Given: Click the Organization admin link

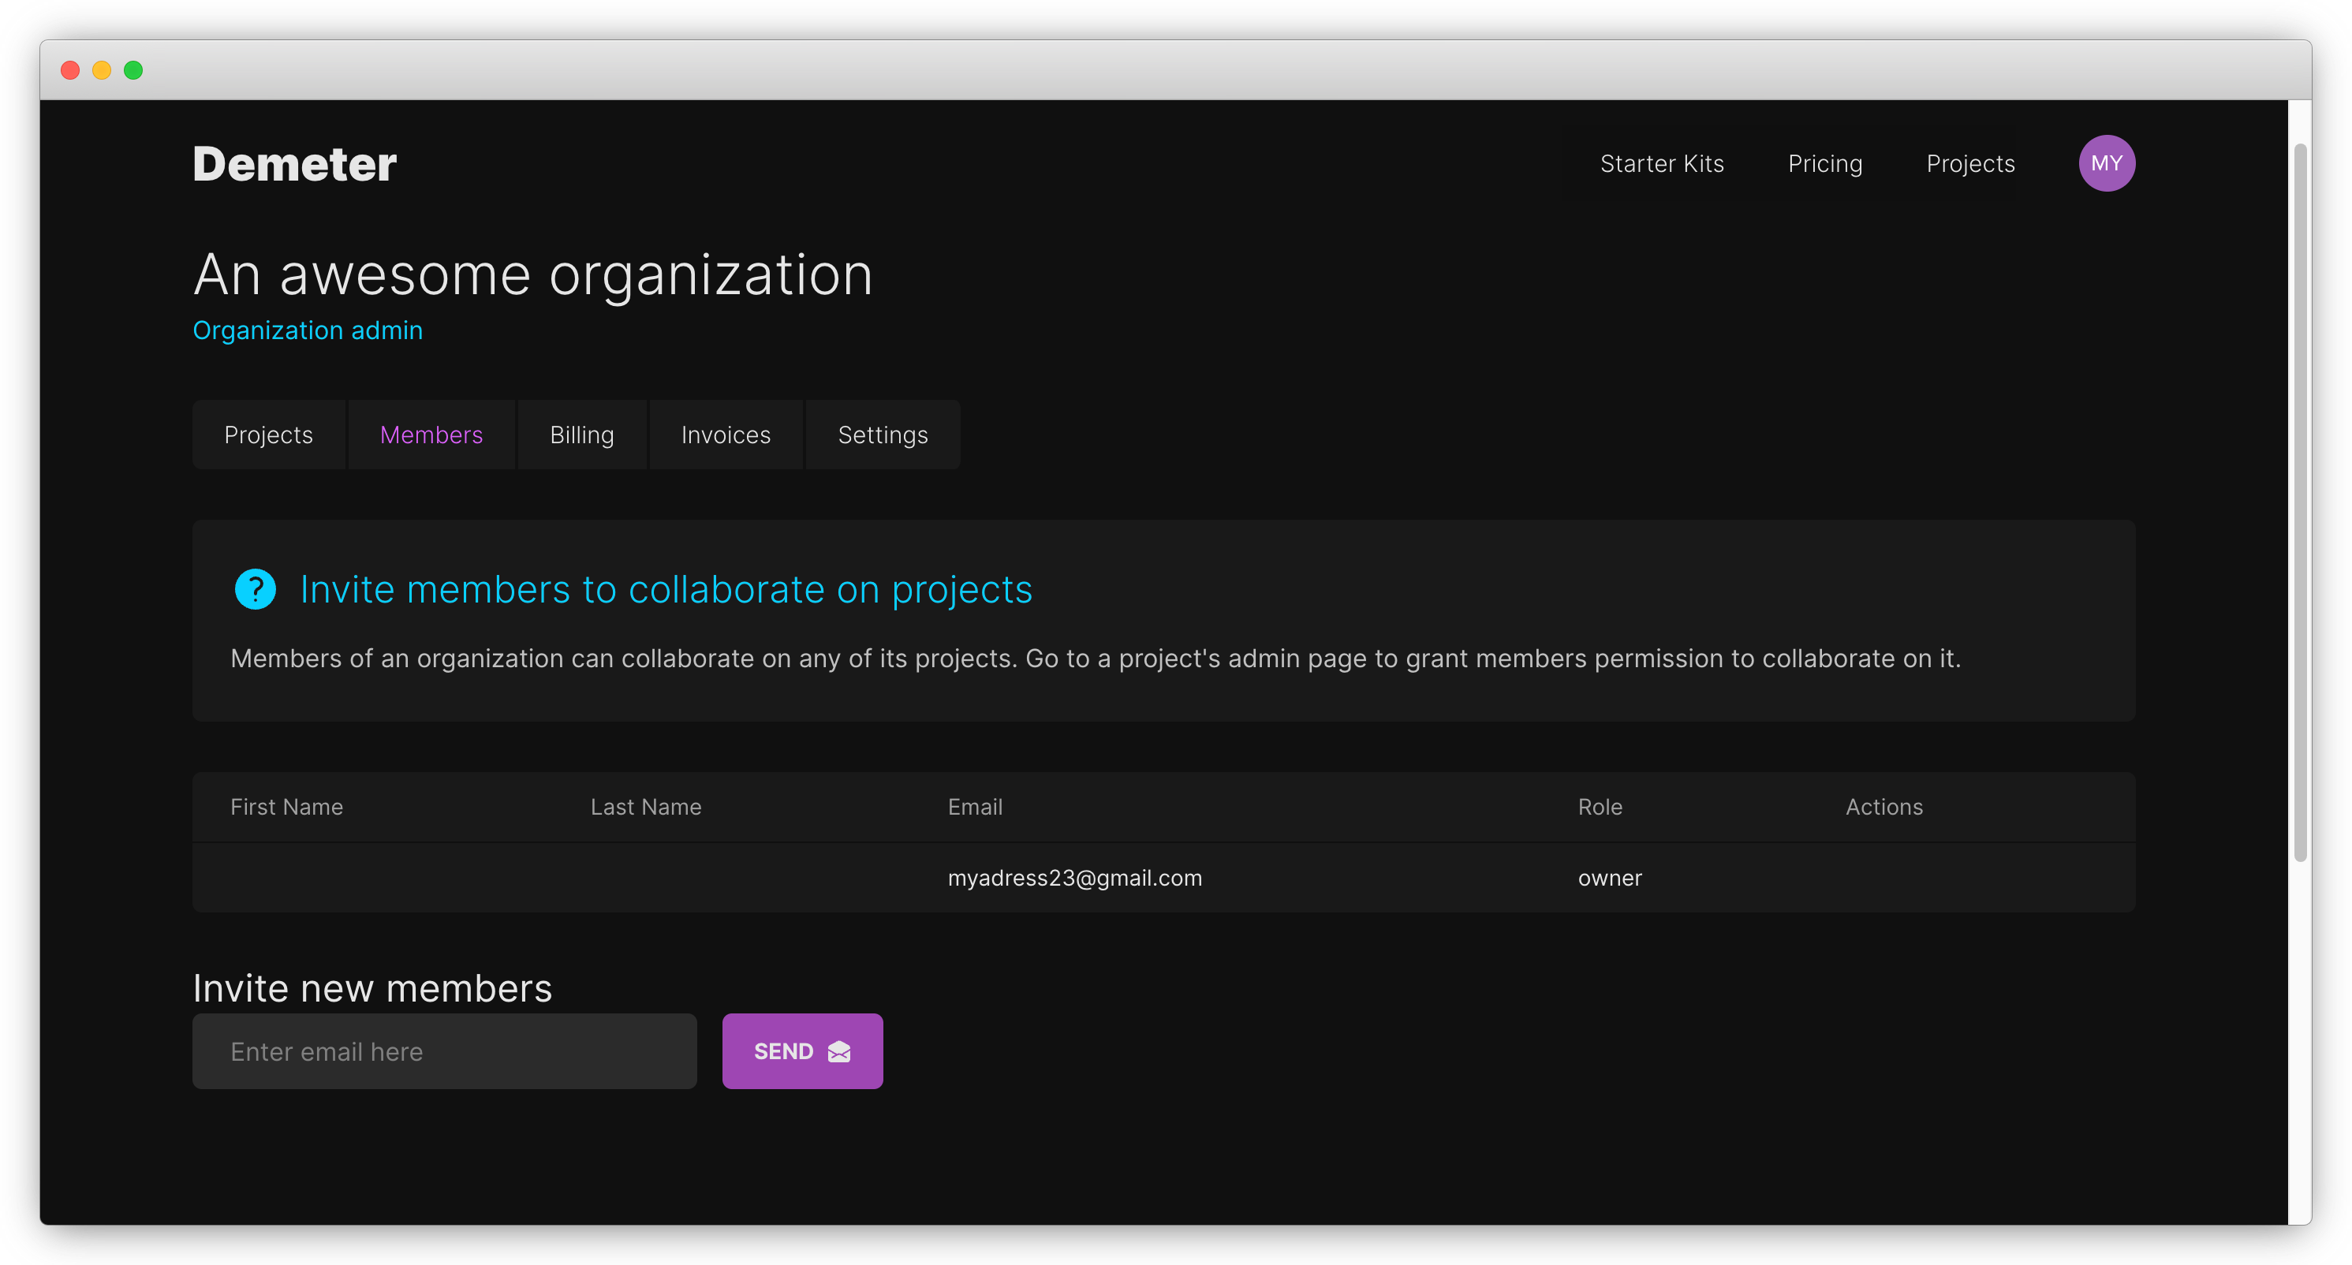Looking at the screenshot, I should point(308,330).
